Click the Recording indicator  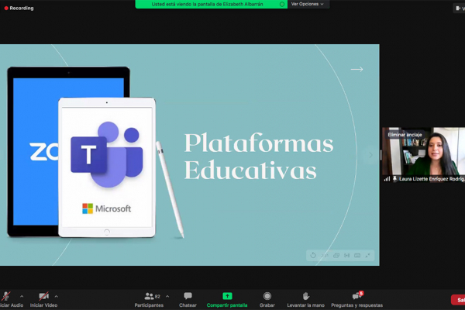19,8
